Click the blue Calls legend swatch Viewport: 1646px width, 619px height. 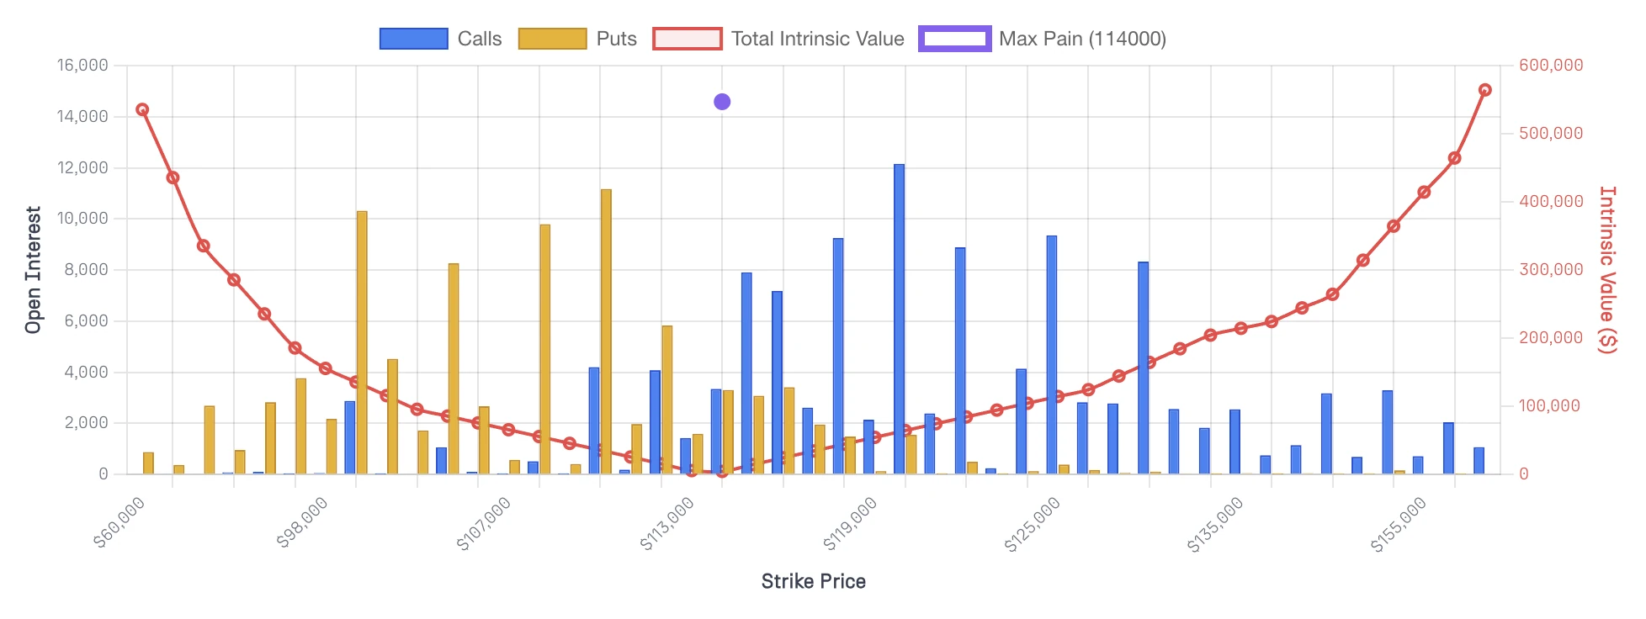pyautogui.click(x=413, y=39)
